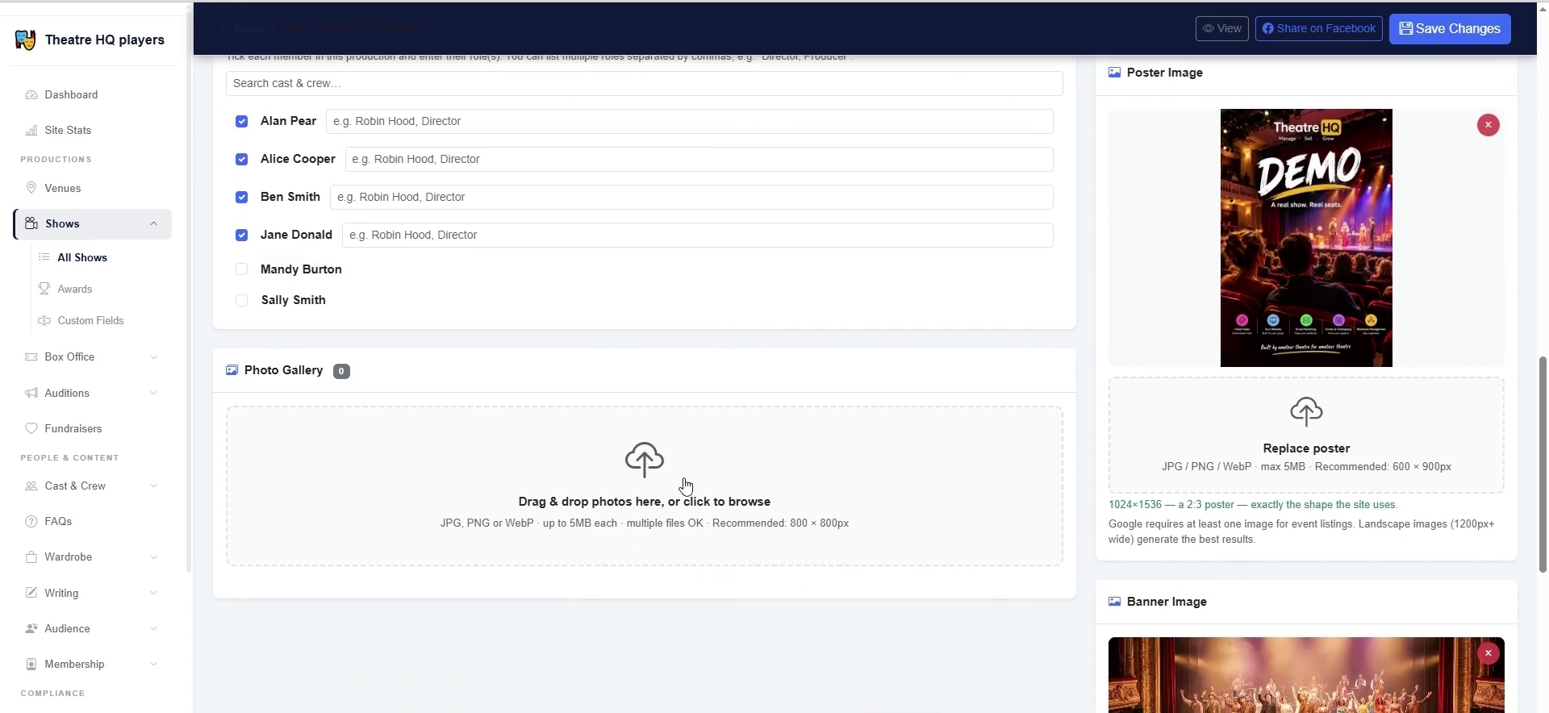Viewport: 1549px width, 713px height.
Task: Select the Venues pin icon
Action: 31,188
